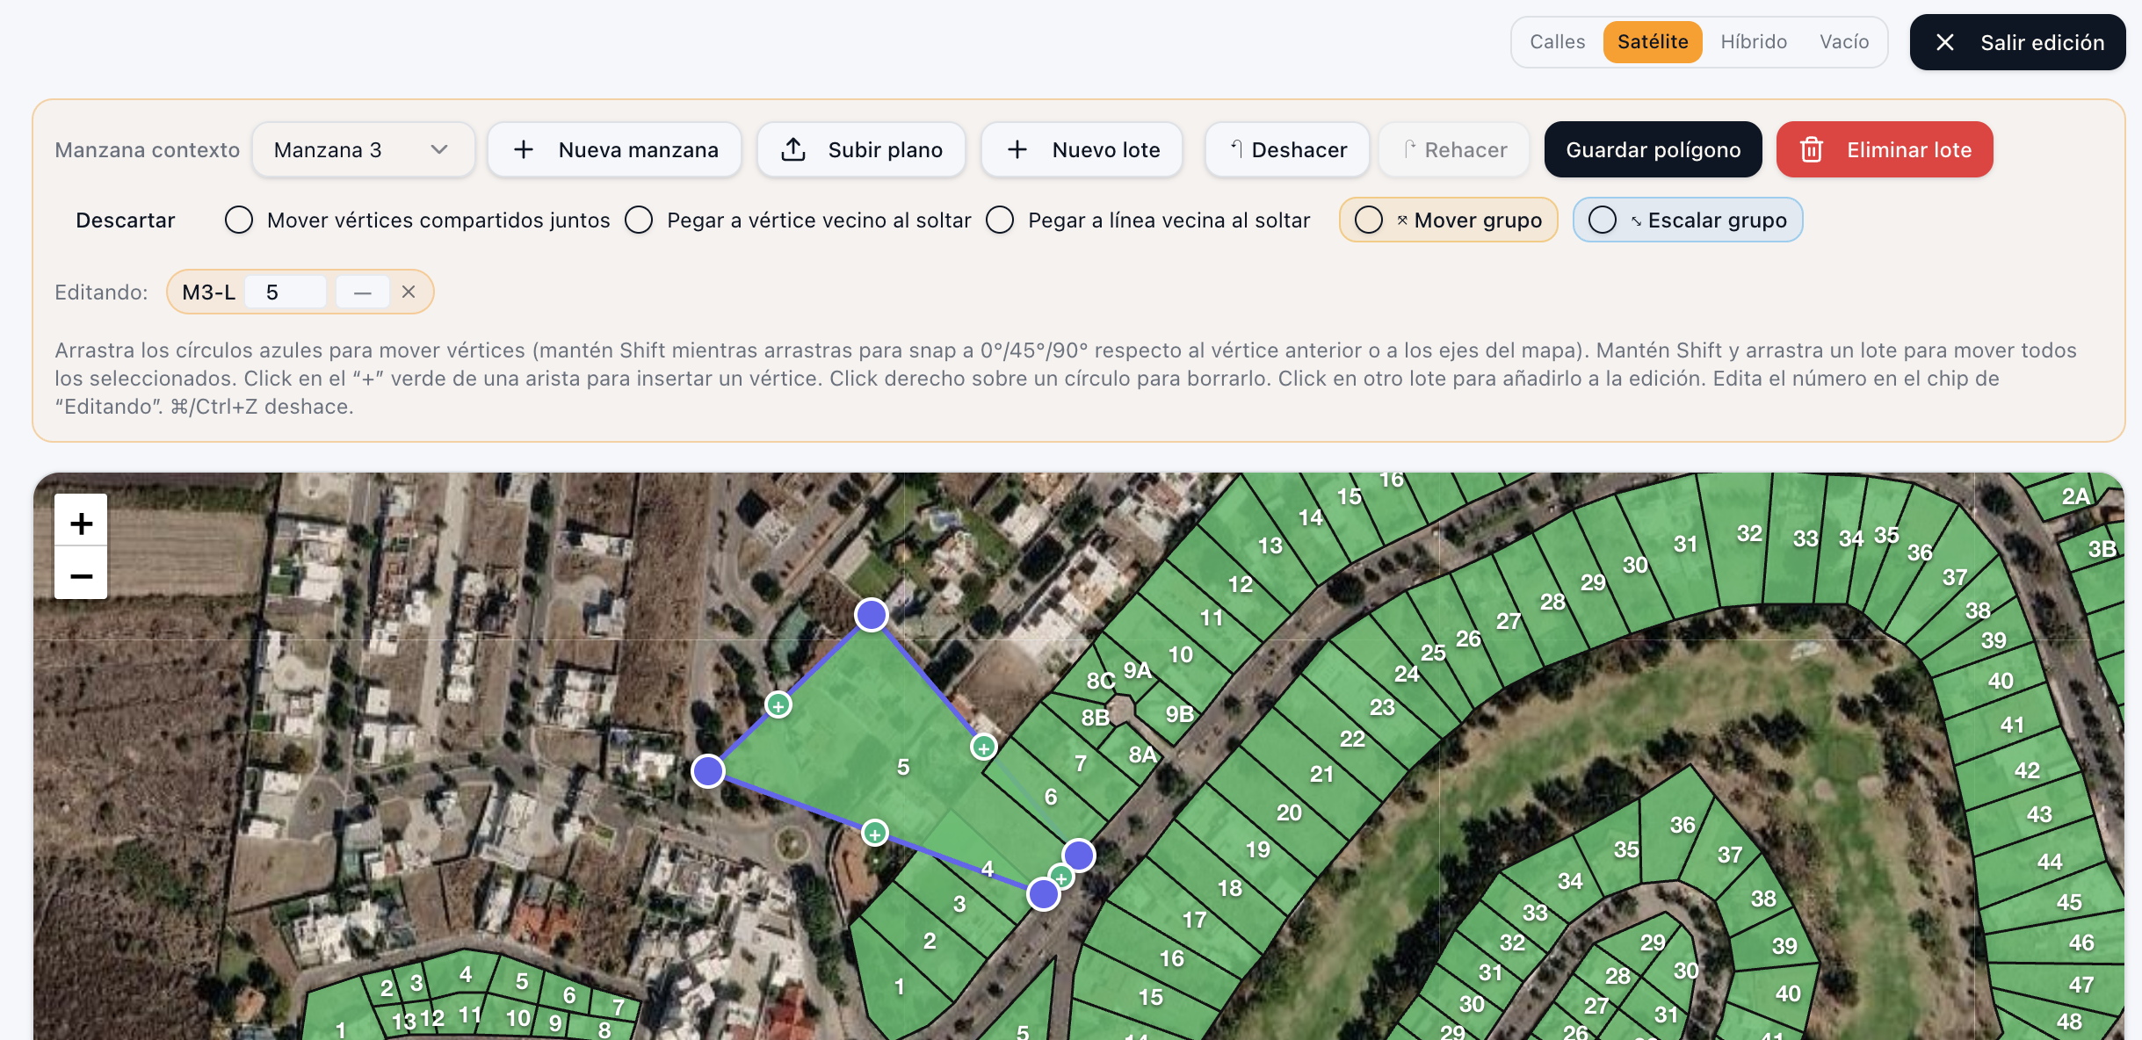Remove the M3-L 5 chip with X

[x=409, y=292]
